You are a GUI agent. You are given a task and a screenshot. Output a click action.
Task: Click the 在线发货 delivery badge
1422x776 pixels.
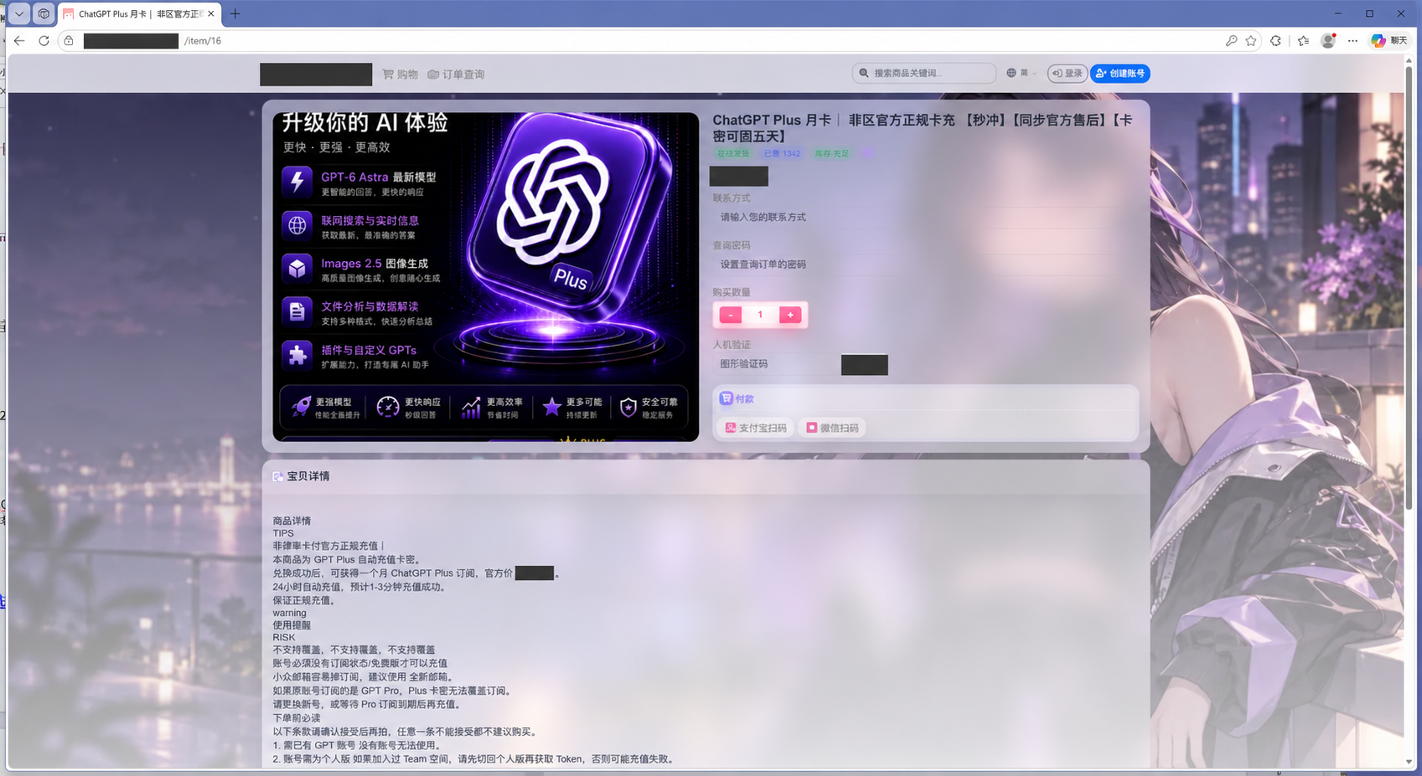733,154
